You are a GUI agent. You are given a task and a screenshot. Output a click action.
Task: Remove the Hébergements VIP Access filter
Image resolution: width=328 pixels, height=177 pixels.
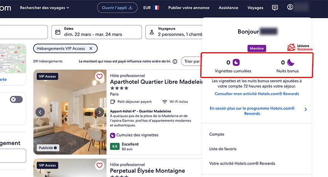pos(91,49)
